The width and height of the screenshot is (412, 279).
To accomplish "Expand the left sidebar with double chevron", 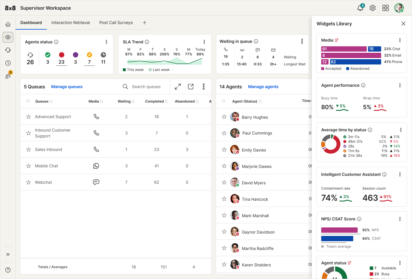I will [x=8, y=254].
